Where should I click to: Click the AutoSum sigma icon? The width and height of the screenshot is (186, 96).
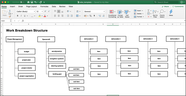[x=148, y=11]
